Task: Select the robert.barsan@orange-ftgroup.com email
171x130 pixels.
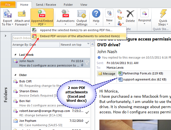Action: (x=51, y=113)
